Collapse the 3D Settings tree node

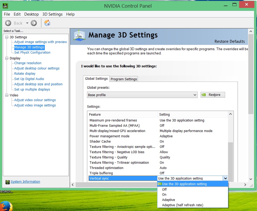coord(7,37)
